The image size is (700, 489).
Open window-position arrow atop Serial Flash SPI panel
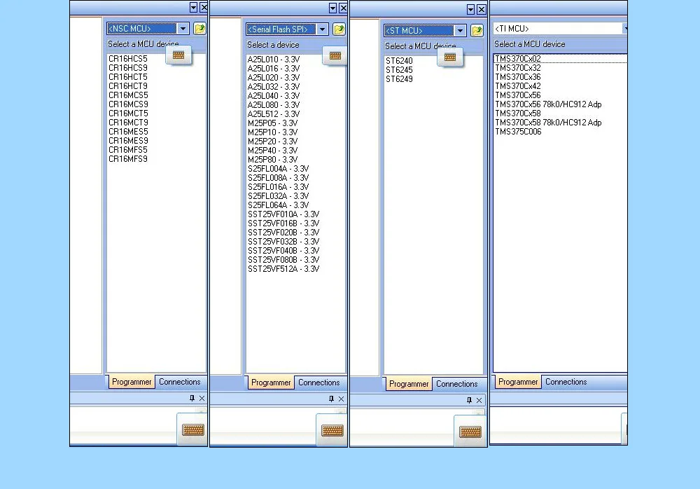[x=332, y=8]
